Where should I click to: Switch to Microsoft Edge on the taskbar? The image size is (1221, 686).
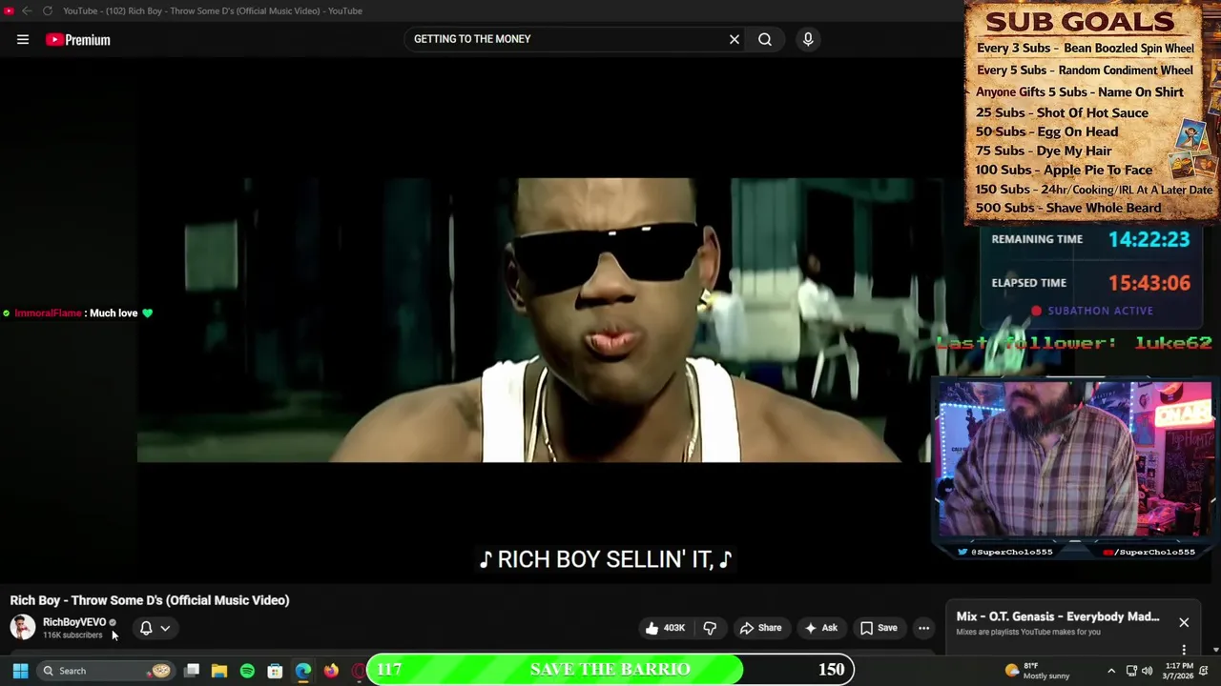tap(303, 671)
